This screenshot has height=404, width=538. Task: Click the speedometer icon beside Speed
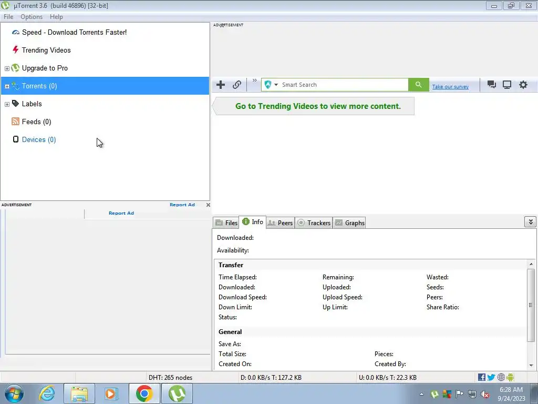coord(15,32)
